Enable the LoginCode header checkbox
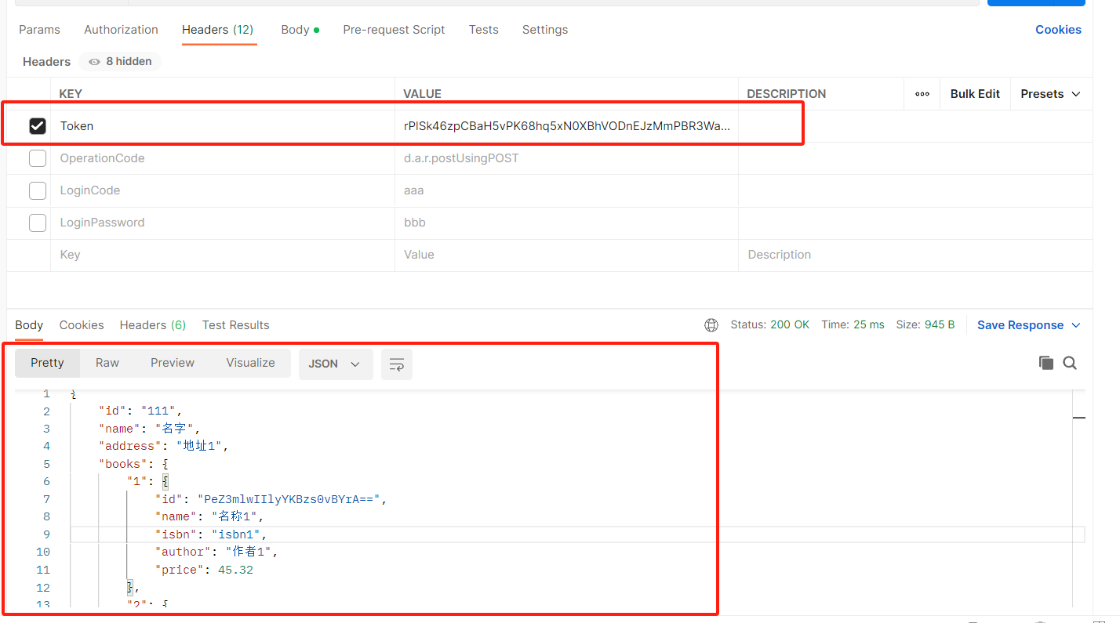Image resolution: width=1120 pixels, height=623 pixels. pos(38,190)
